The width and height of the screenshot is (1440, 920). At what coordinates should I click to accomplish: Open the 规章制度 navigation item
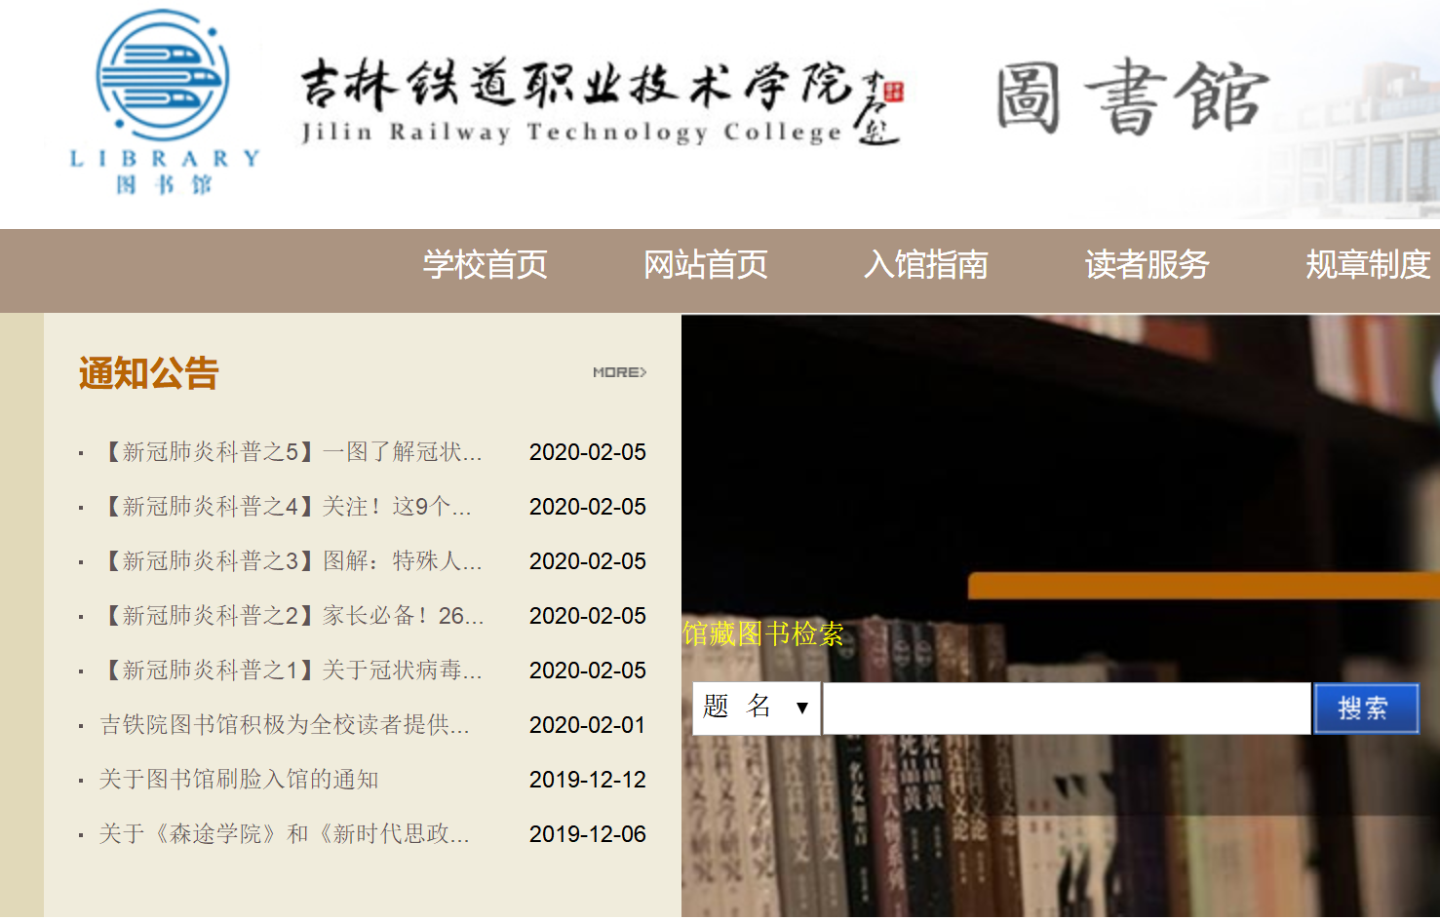click(x=1367, y=265)
